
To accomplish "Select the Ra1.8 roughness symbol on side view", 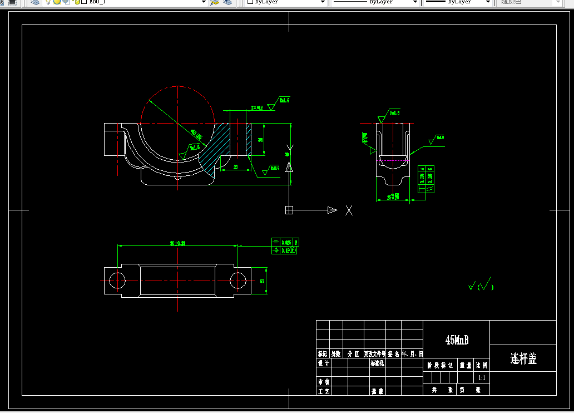I will point(389,116).
